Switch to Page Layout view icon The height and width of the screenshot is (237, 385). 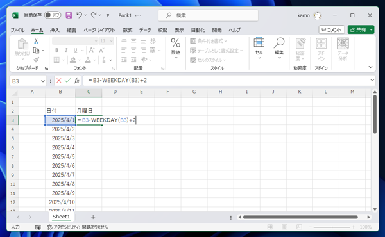click(284, 227)
